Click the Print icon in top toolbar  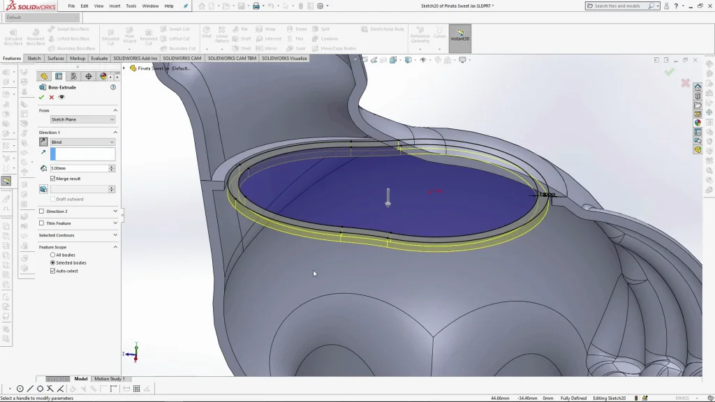(x=256, y=6)
